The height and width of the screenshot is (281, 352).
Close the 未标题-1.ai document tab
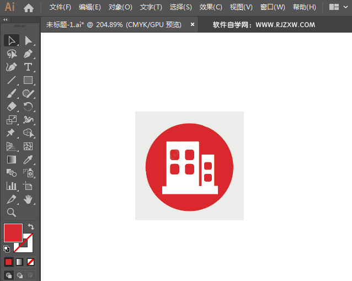point(193,24)
